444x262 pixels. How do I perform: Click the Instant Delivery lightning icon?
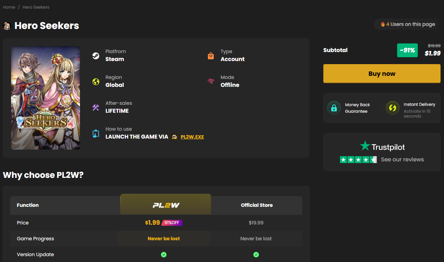392,108
